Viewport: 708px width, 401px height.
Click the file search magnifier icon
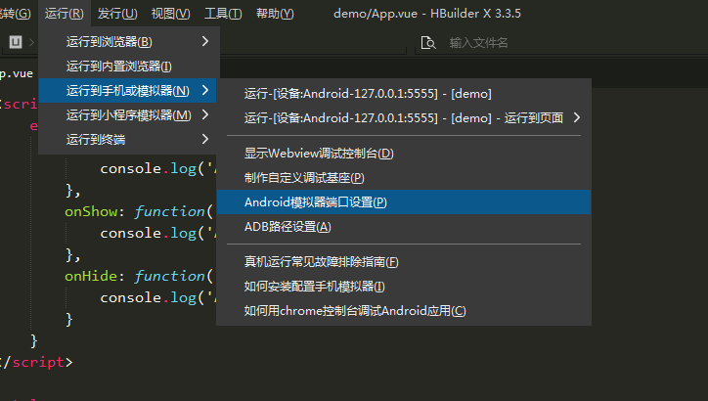tap(426, 42)
